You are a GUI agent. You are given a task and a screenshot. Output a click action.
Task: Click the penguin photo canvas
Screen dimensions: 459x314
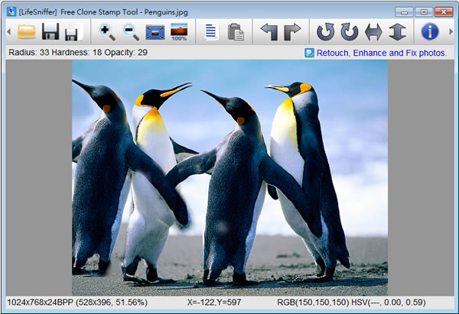click(x=229, y=177)
